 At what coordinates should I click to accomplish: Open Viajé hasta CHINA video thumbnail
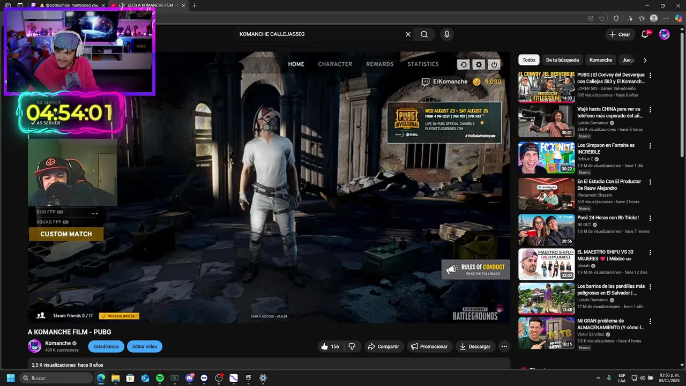pos(546,121)
